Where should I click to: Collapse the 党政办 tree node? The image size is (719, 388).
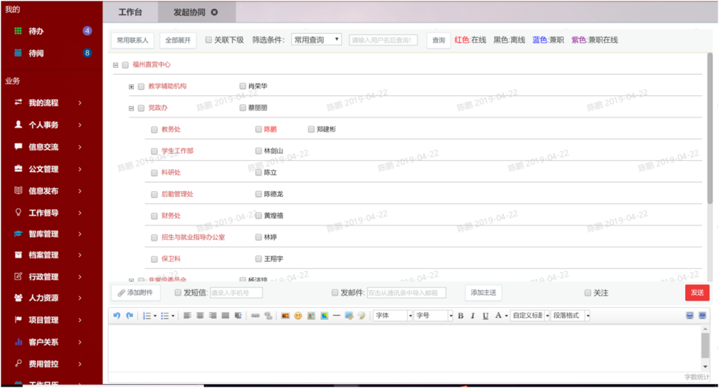pyautogui.click(x=131, y=108)
